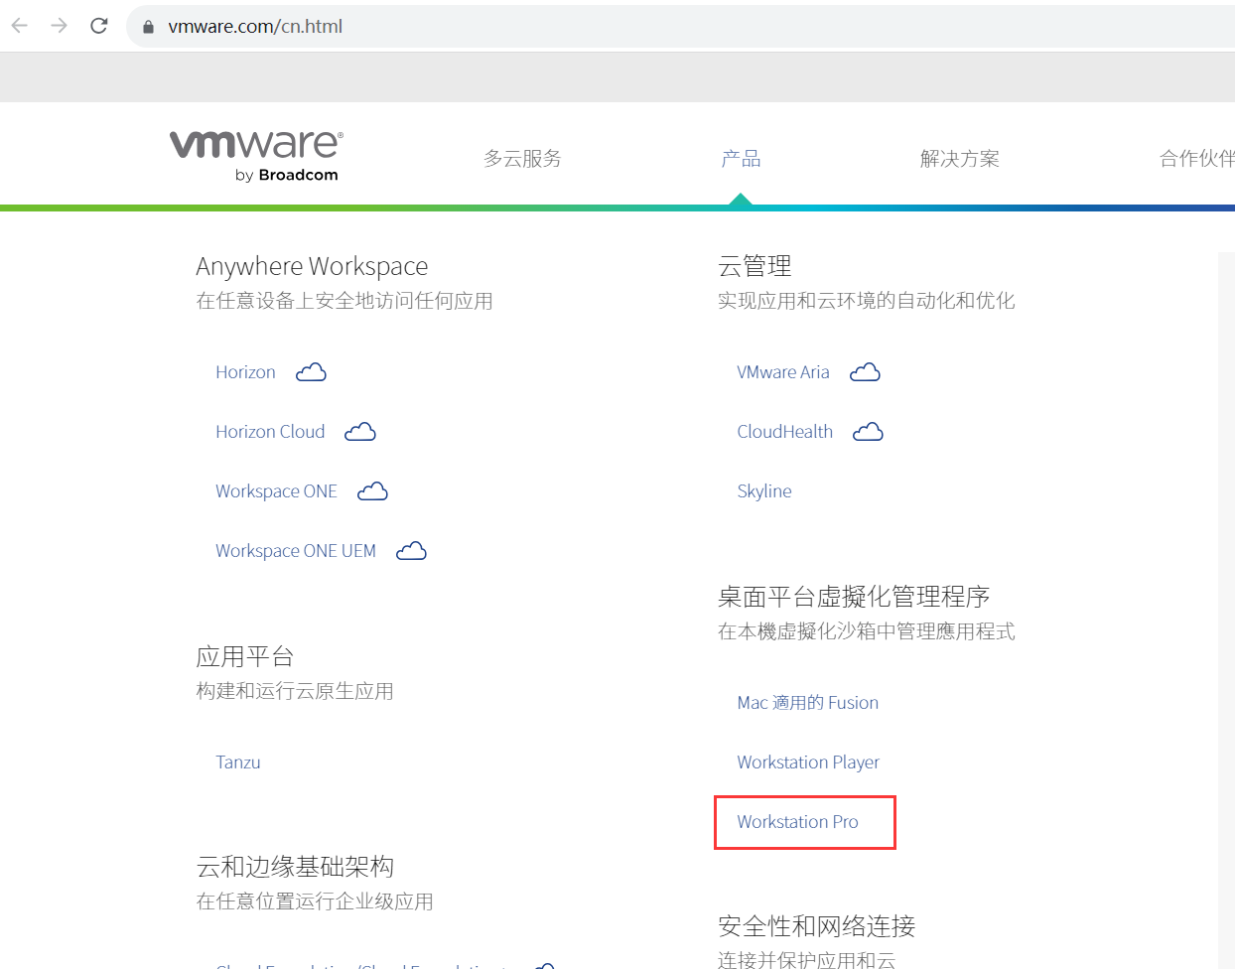
Task: Click the cloud icon beside VMware Aria
Action: pyautogui.click(x=865, y=372)
